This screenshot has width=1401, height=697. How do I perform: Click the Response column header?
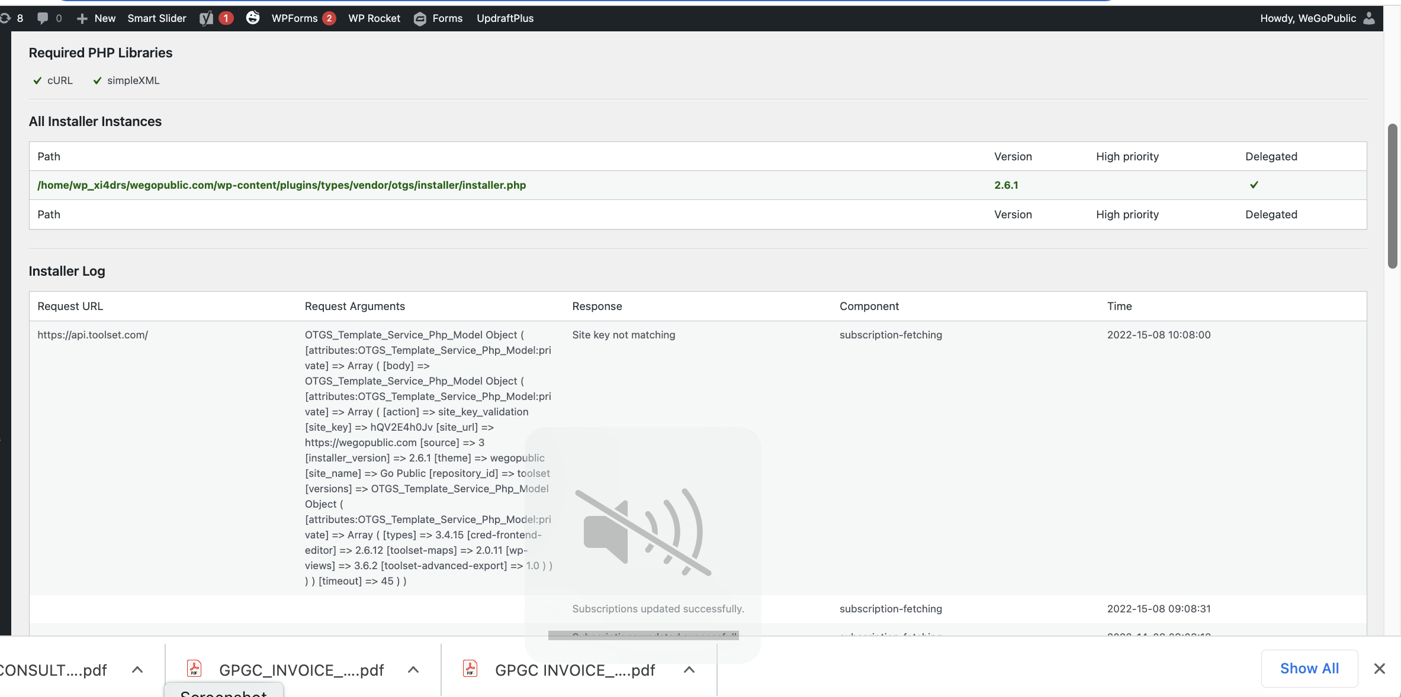597,306
